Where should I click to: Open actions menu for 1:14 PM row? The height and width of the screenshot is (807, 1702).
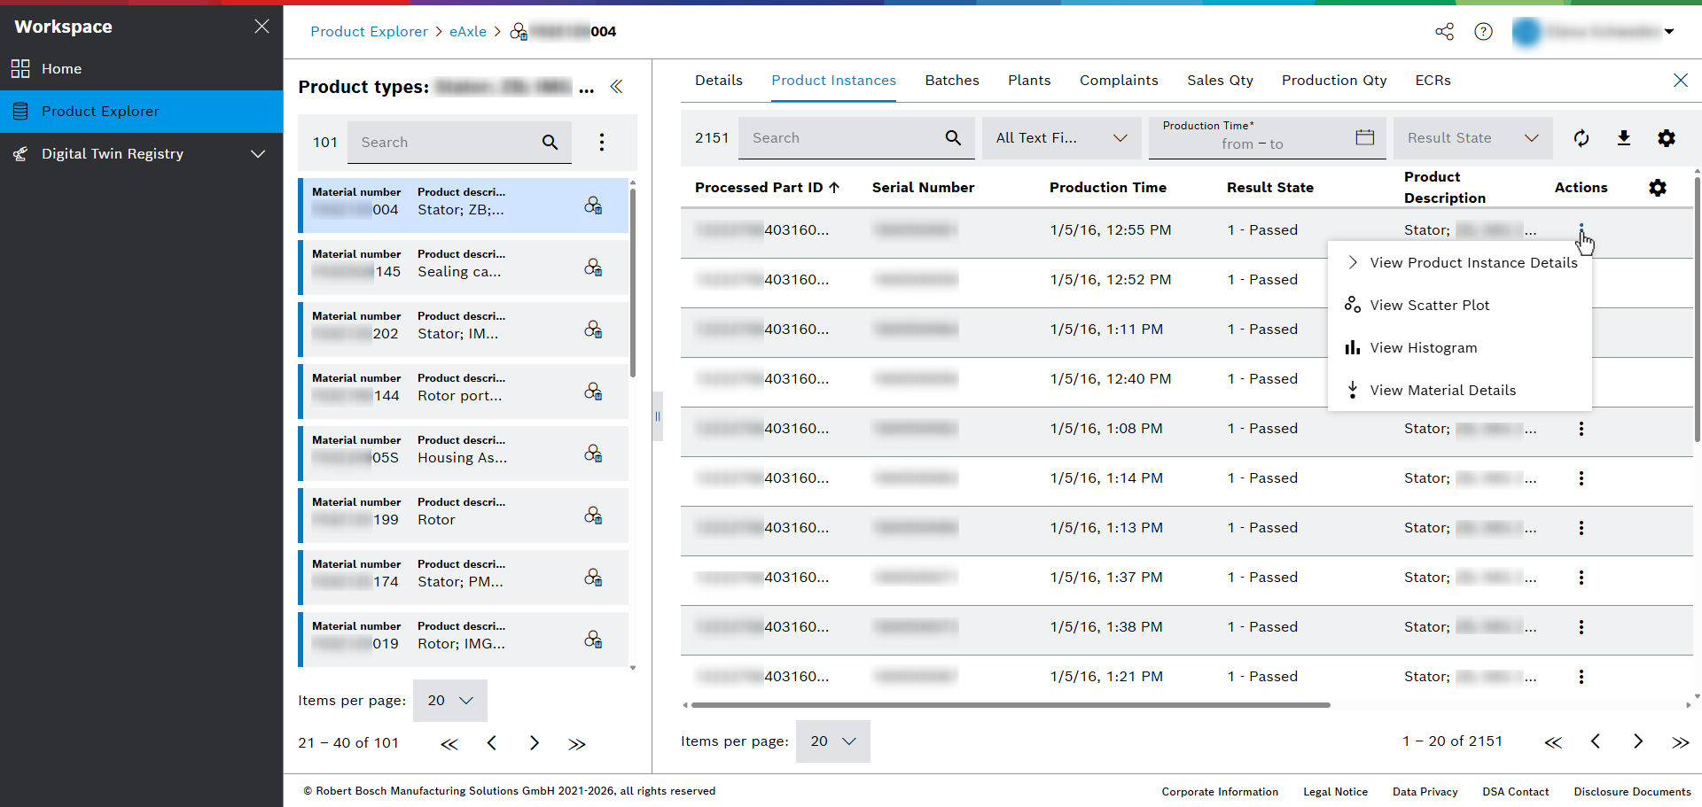coord(1581,478)
